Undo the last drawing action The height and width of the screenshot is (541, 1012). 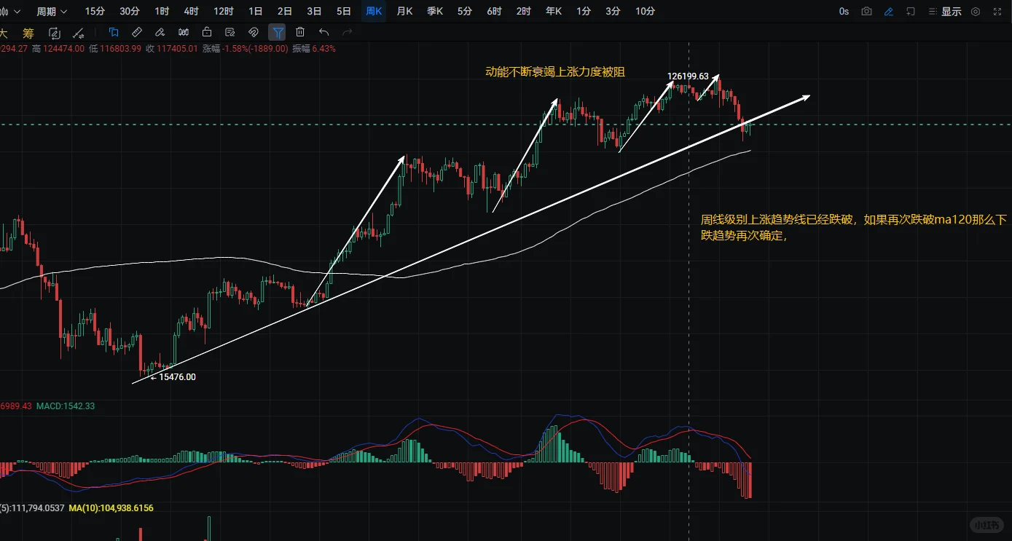tap(324, 32)
